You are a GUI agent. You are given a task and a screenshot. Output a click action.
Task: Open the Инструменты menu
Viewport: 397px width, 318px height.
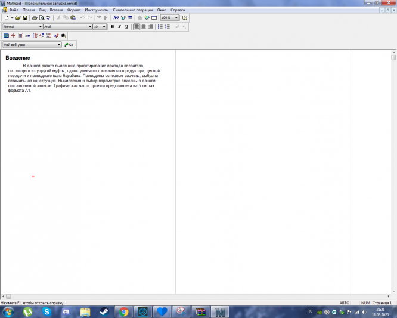(x=97, y=10)
